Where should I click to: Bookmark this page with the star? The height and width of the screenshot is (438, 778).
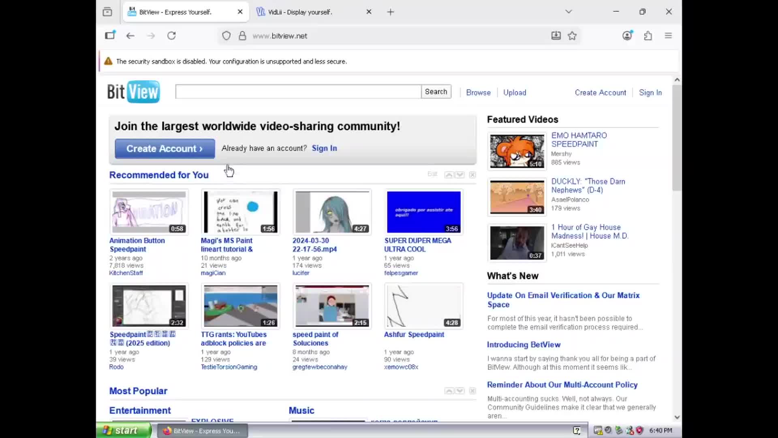[x=572, y=36]
